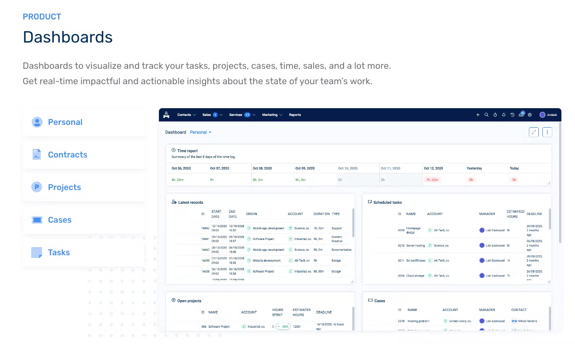Image resolution: width=575 pixels, height=344 pixels.
Task: Open the notifications bell icon
Action: click(x=503, y=115)
